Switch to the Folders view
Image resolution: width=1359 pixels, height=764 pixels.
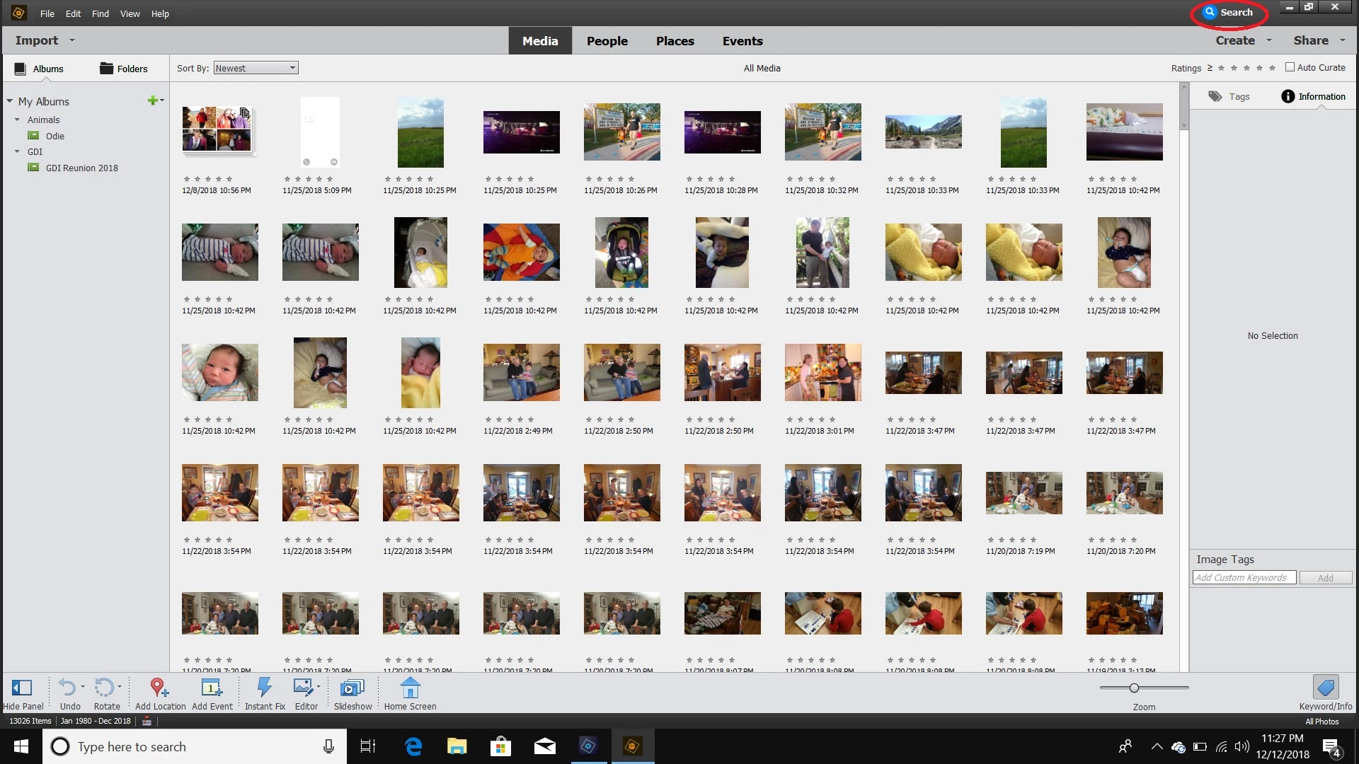point(123,69)
